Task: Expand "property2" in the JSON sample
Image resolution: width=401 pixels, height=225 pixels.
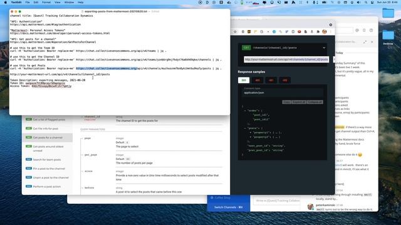Action: [x=251, y=137]
